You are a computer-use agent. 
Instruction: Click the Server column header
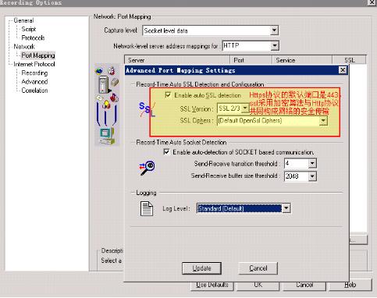[177, 60]
